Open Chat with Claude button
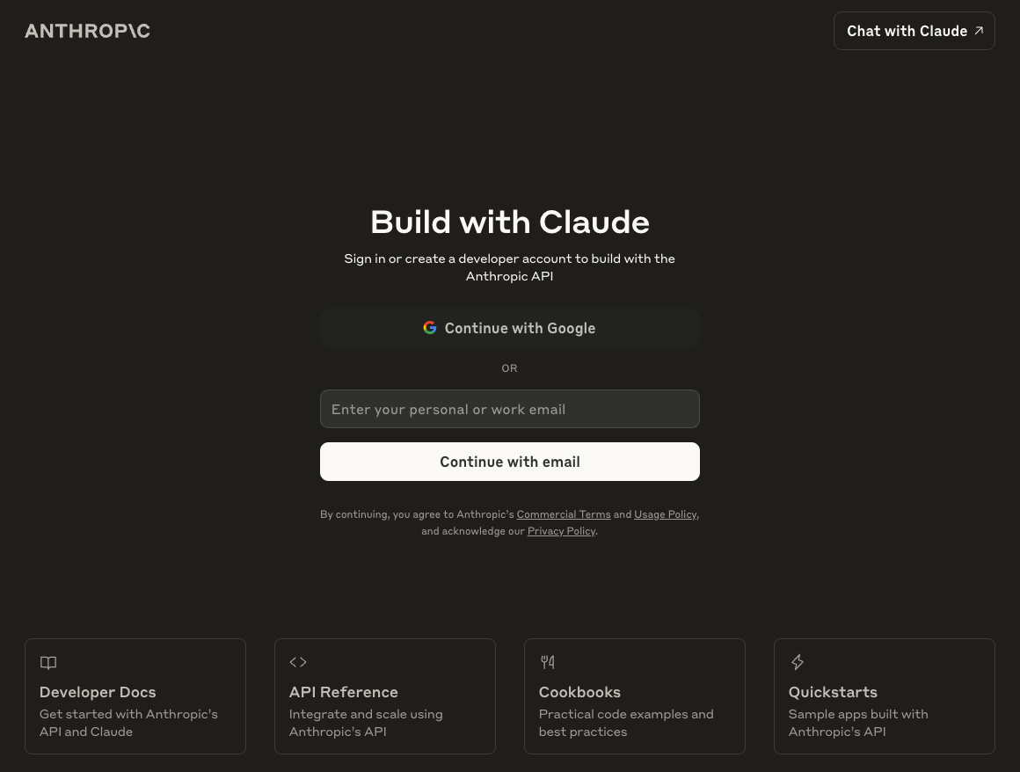1020x772 pixels. pyautogui.click(x=907, y=31)
